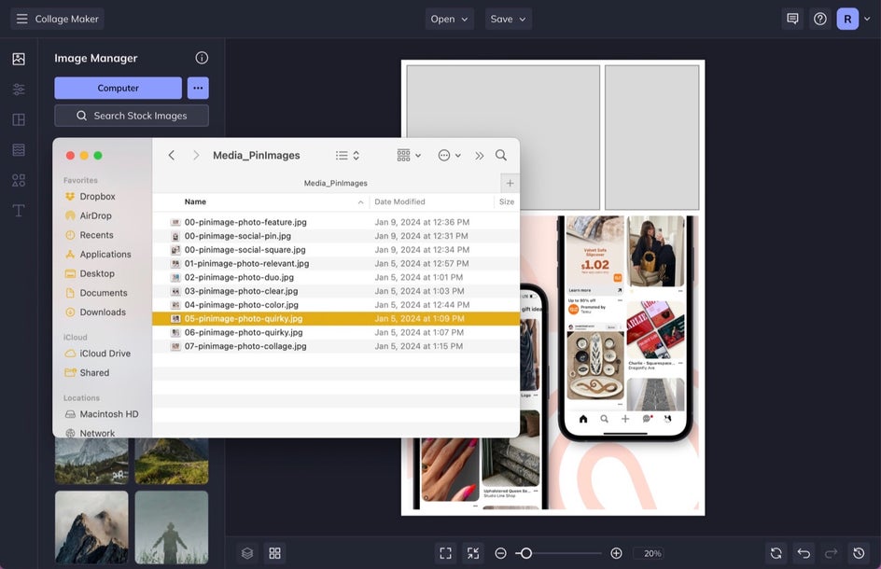Click the undo arrow icon

coord(804,553)
